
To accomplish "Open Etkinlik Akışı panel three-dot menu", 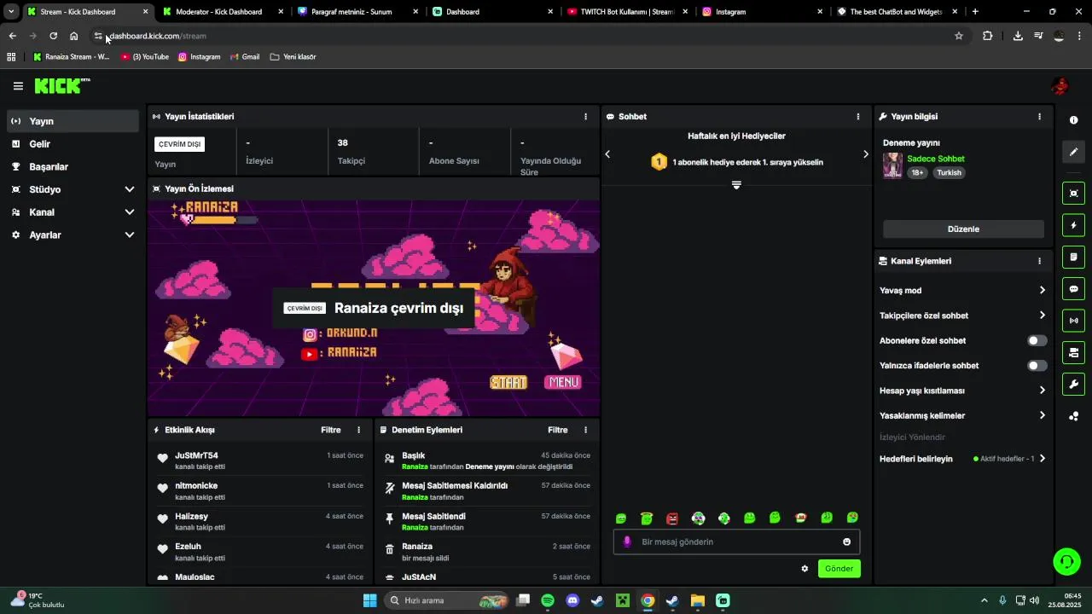I will coord(358,430).
